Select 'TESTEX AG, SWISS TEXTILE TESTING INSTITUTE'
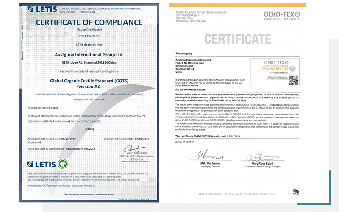 point(201,13)
